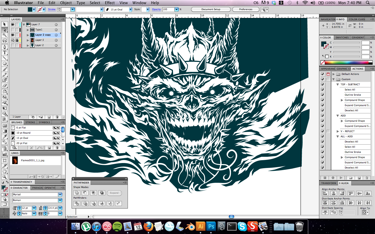
Task: Select the Type tool
Action: tap(4, 52)
